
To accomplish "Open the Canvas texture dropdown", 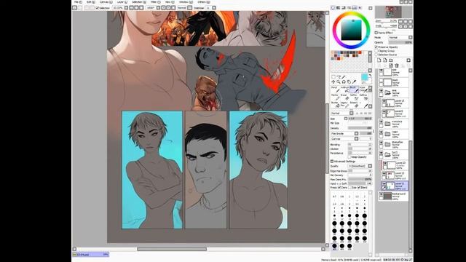I will tap(344, 139).
